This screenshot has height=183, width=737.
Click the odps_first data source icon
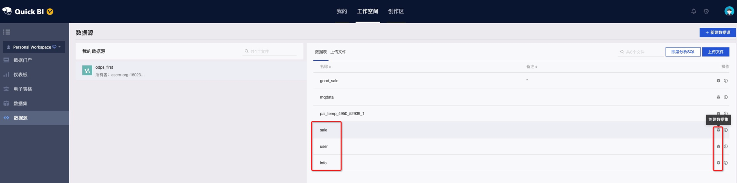87,70
